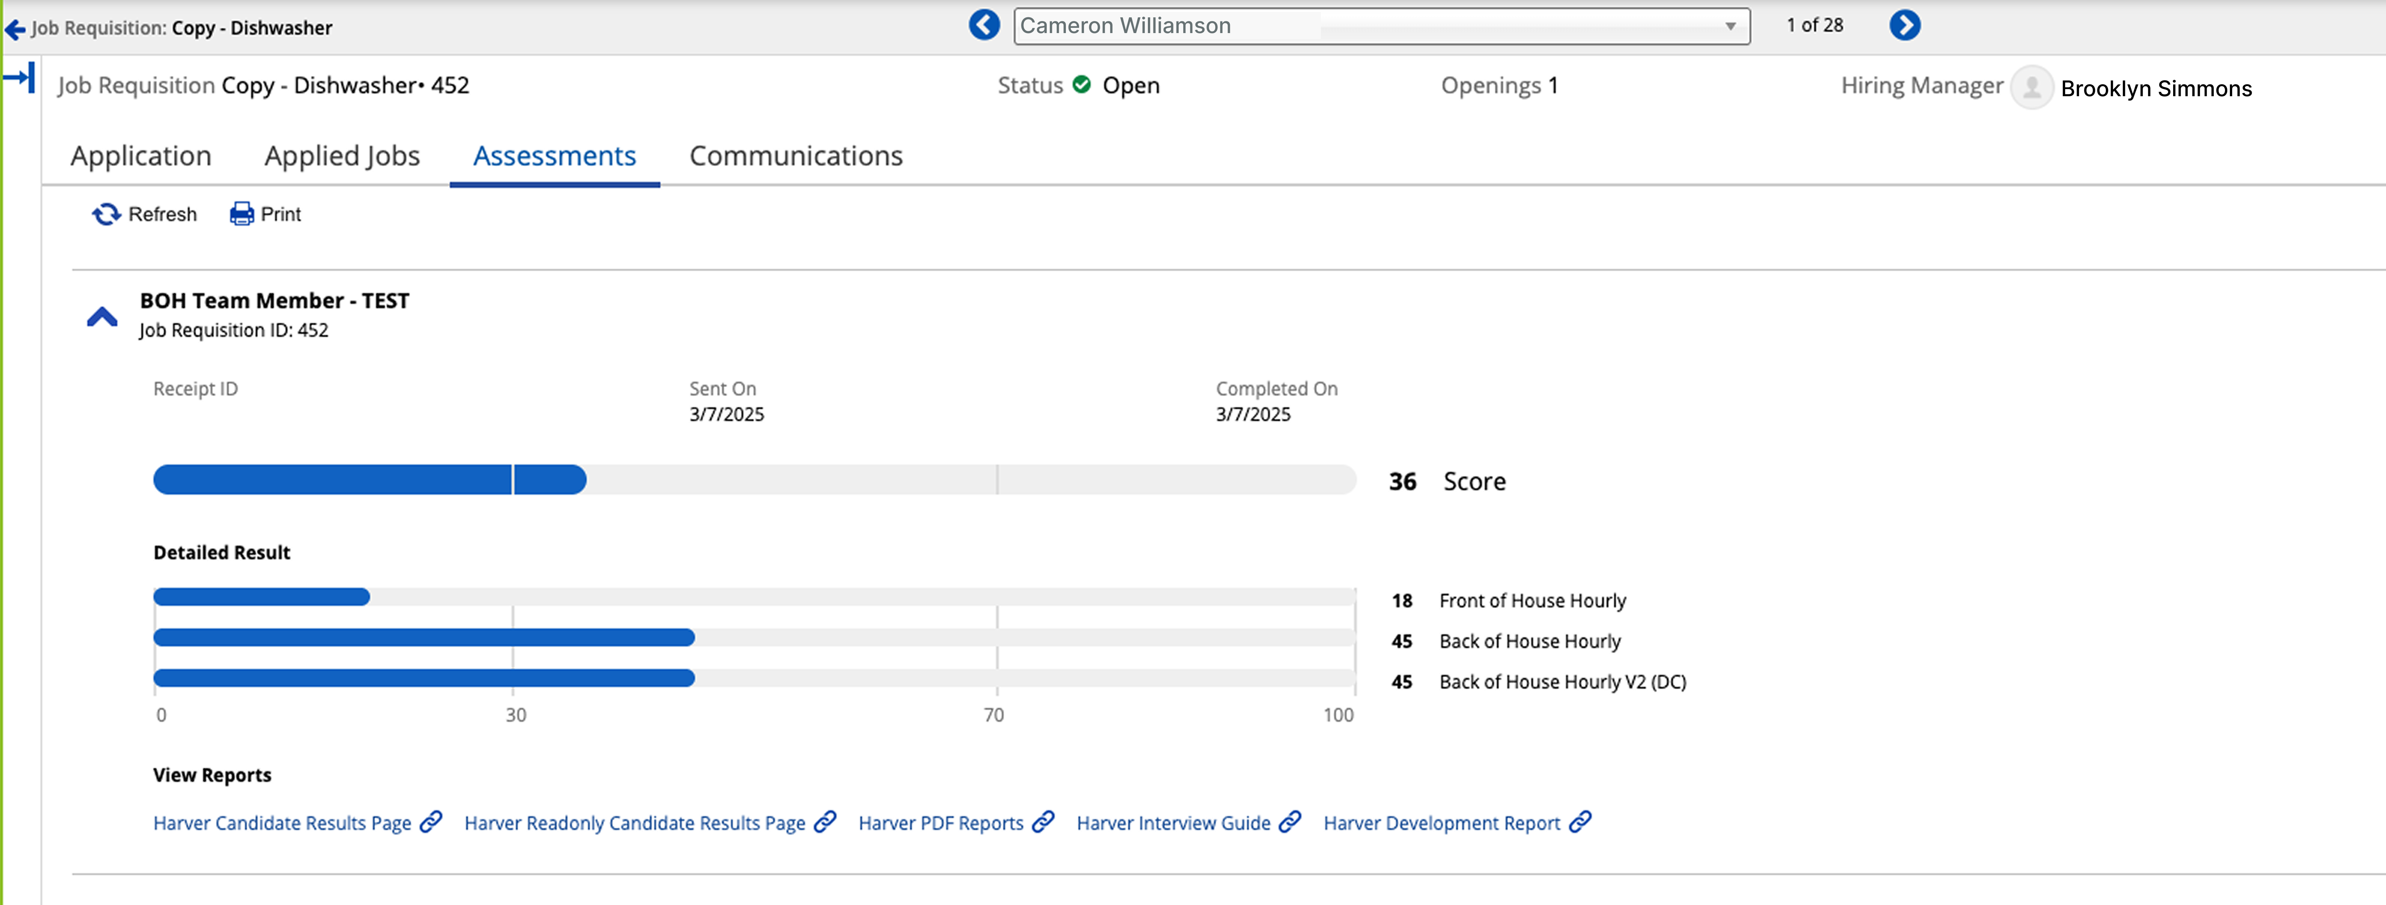Click the axis label 100

tap(1339, 714)
